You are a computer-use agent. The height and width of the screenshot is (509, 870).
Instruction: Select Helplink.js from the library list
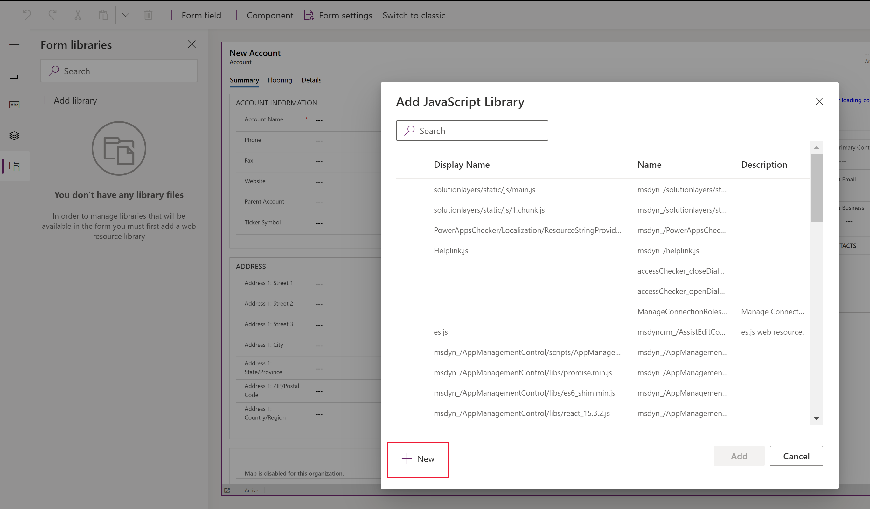452,250
